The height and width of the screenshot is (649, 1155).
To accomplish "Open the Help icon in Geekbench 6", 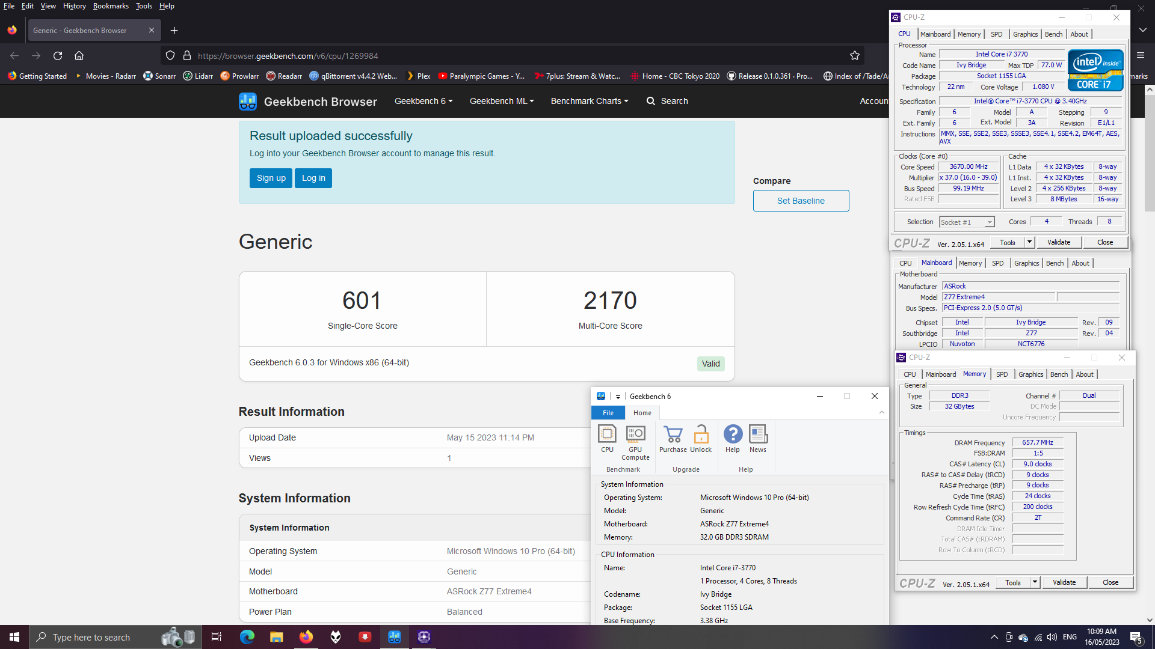I will coord(733,439).
